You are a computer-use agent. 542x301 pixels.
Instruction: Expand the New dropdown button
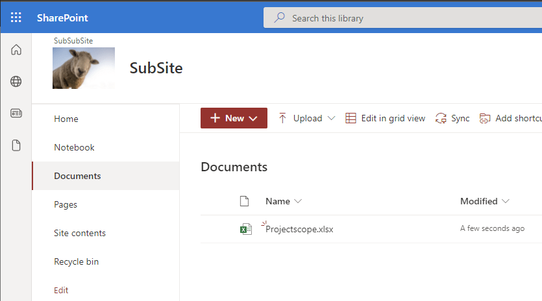234,118
